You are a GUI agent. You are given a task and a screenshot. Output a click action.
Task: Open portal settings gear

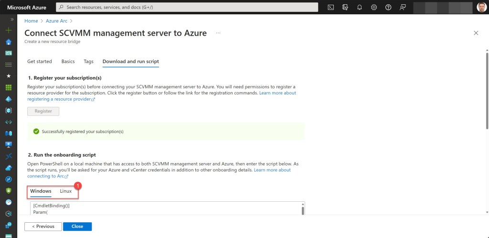pyautogui.click(x=374, y=7)
